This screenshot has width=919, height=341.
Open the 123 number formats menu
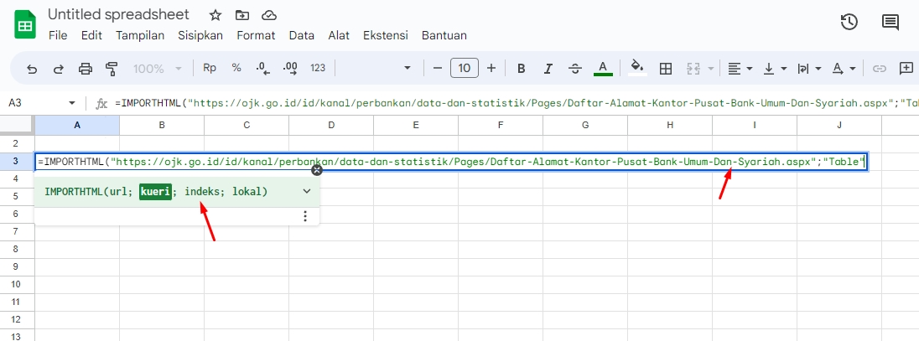click(x=318, y=68)
